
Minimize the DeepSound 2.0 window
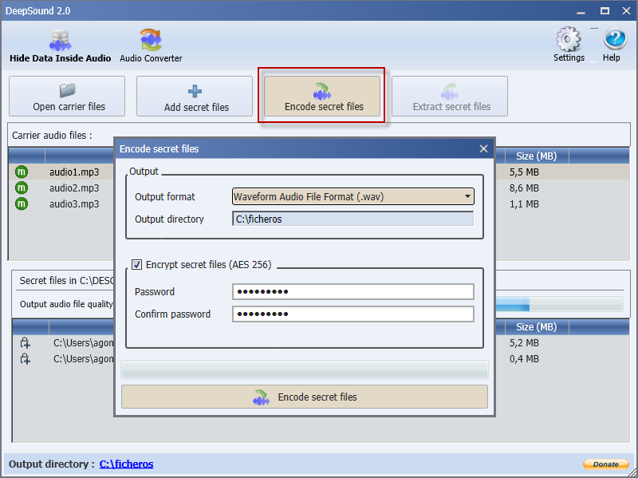coord(581,11)
